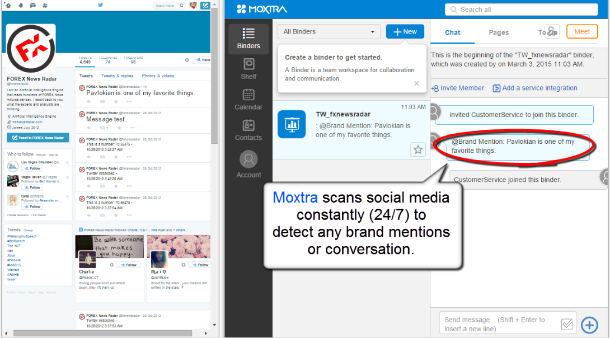Open the Brand Mention chat message
Viewport: 610px width, 338px height.
(x=518, y=146)
